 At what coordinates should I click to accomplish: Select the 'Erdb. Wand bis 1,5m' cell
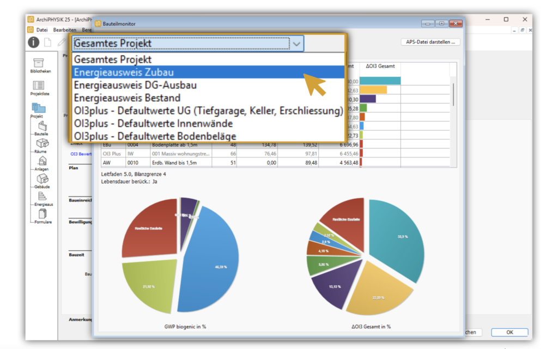coord(181,162)
